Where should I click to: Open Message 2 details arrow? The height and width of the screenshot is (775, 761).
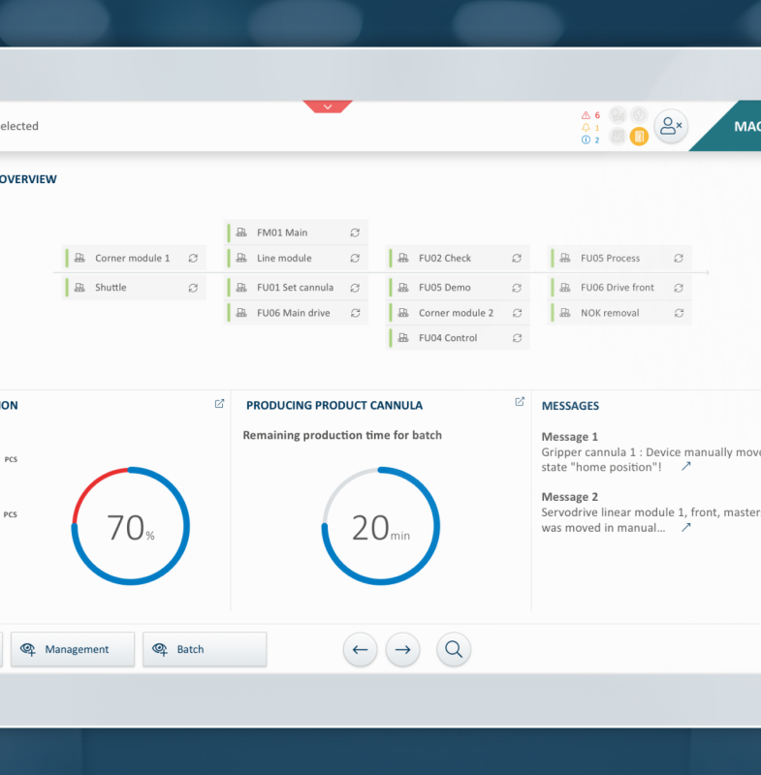pos(686,528)
